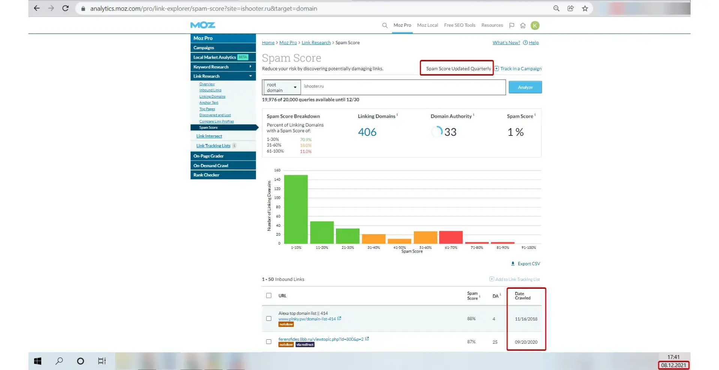Click the zoom magnifier icon in address bar
Screen dimensions: 719x370
[x=556, y=8]
